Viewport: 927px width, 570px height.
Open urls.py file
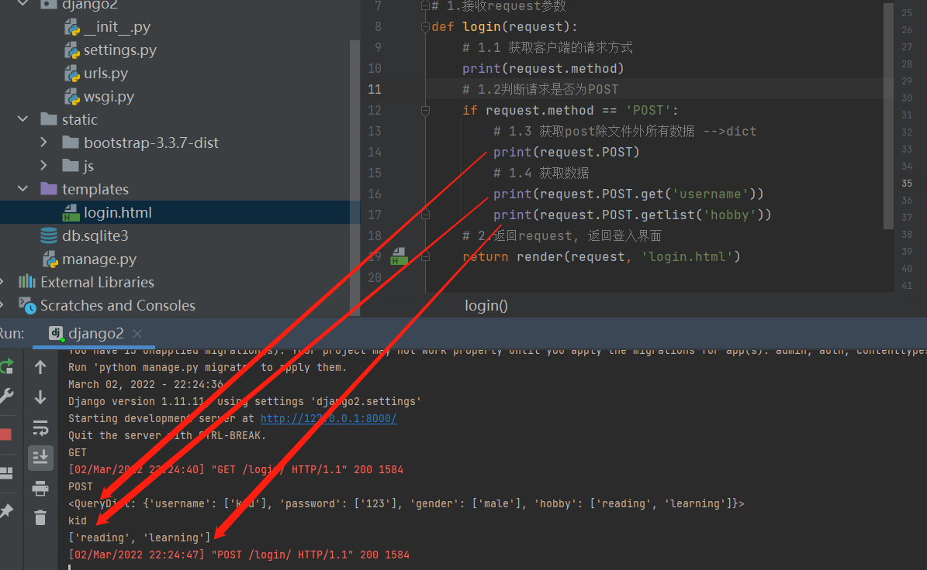tap(105, 73)
